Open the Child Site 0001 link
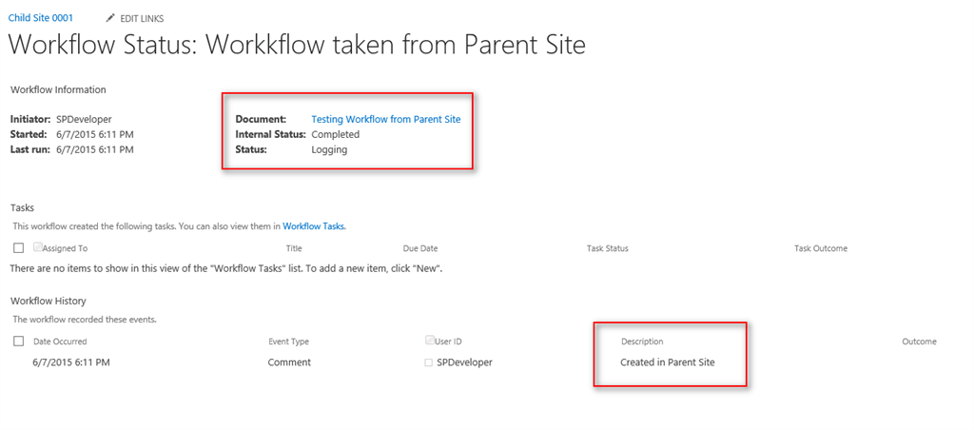The width and height of the screenshot is (974, 430). (x=41, y=18)
